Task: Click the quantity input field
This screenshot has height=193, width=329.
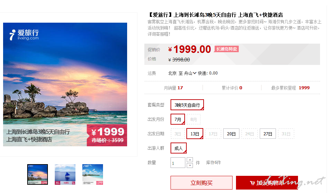Action: (x=178, y=163)
